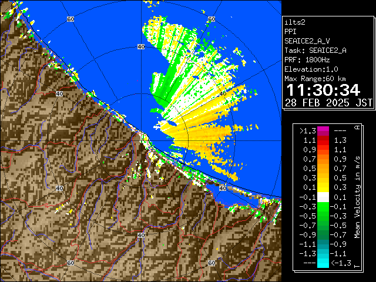
Task: Click the '>1.3' legend label
Action: 308,131
